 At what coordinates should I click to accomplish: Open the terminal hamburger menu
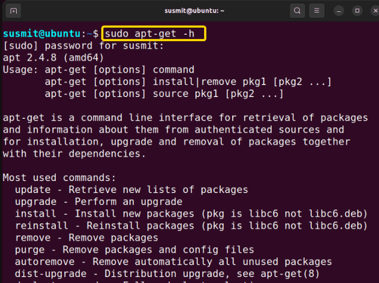pos(317,11)
